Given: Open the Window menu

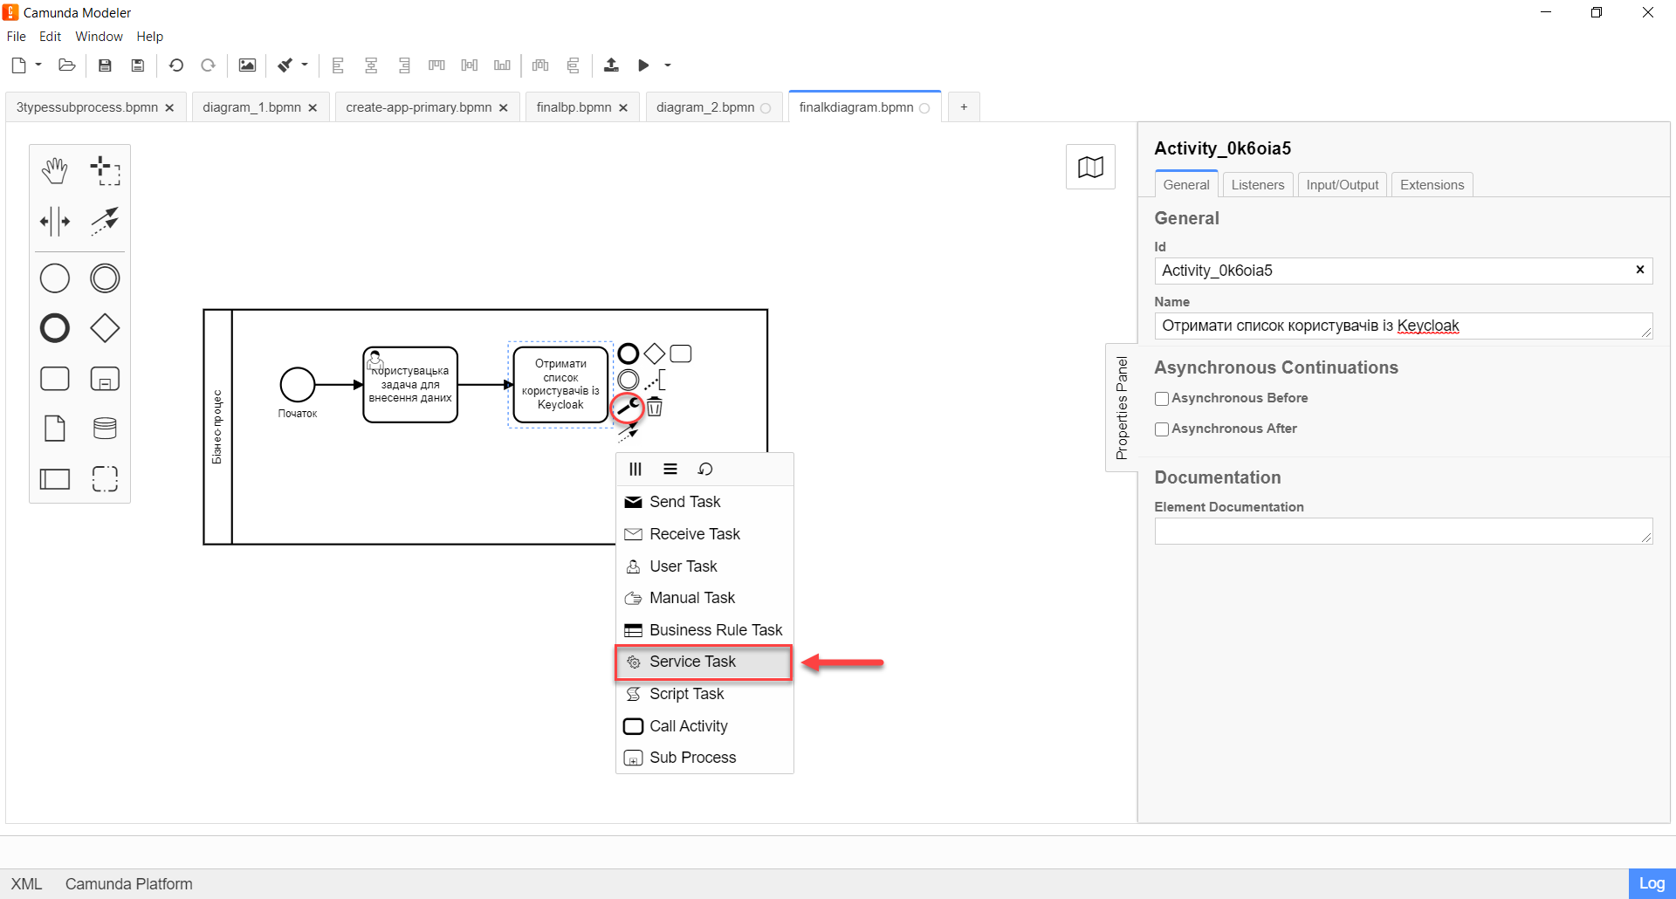Looking at the screenshot, I should pos(99,37).
